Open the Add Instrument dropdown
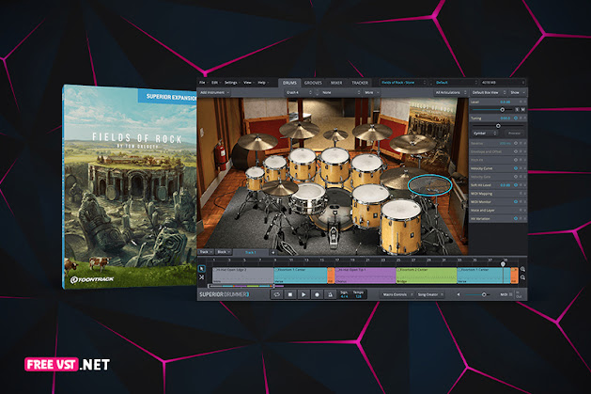The image size is (591, 394). tap(214, 92)
